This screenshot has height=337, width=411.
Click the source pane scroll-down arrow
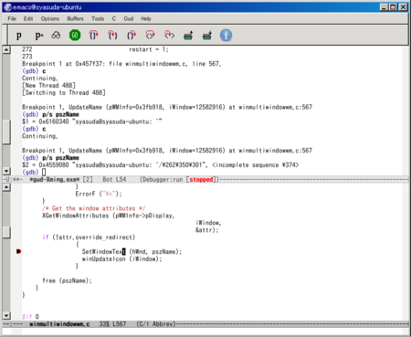point(6,315)
